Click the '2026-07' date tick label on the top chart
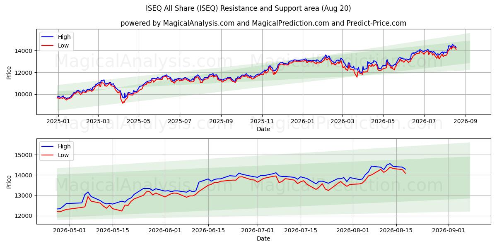 [424, 122]
